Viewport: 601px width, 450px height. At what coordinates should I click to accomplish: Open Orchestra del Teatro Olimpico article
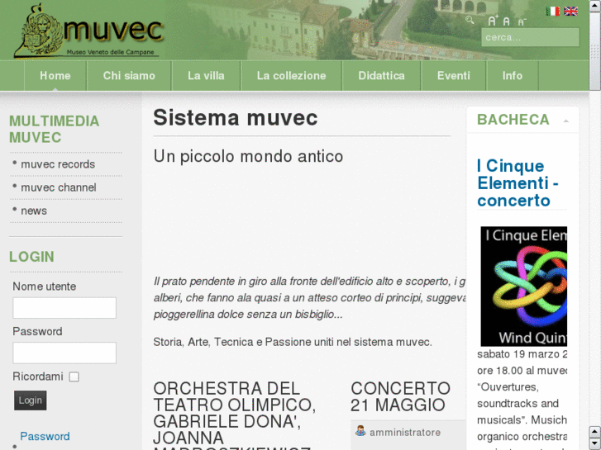point(235,414)
